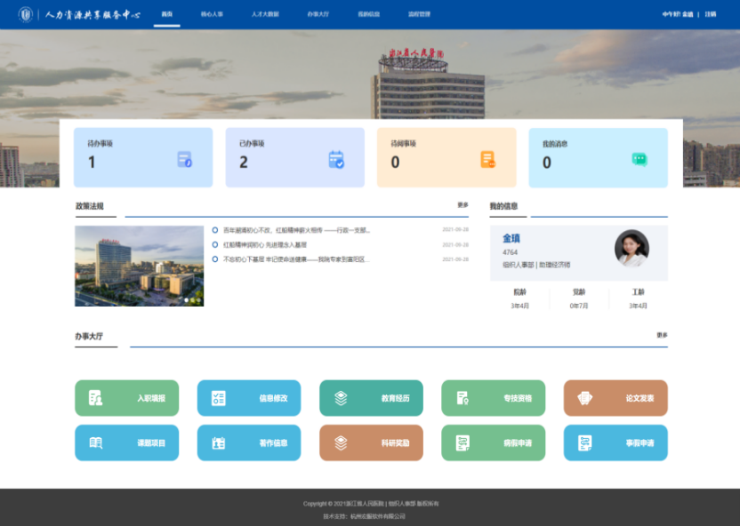740x526 pixels.
Task: Click 更多 in the 政策法规 section
Action: pos(462,205)
